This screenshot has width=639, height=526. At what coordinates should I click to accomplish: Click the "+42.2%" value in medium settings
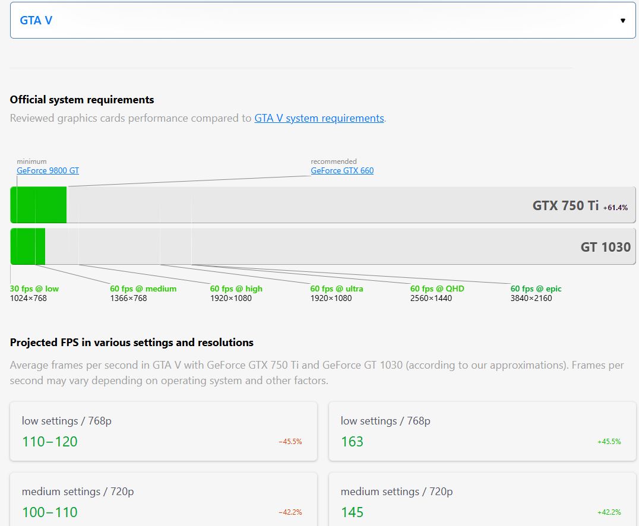[609, 512]
